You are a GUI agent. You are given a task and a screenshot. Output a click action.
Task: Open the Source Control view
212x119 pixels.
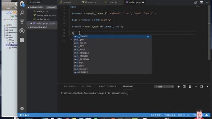coord(22,21)
